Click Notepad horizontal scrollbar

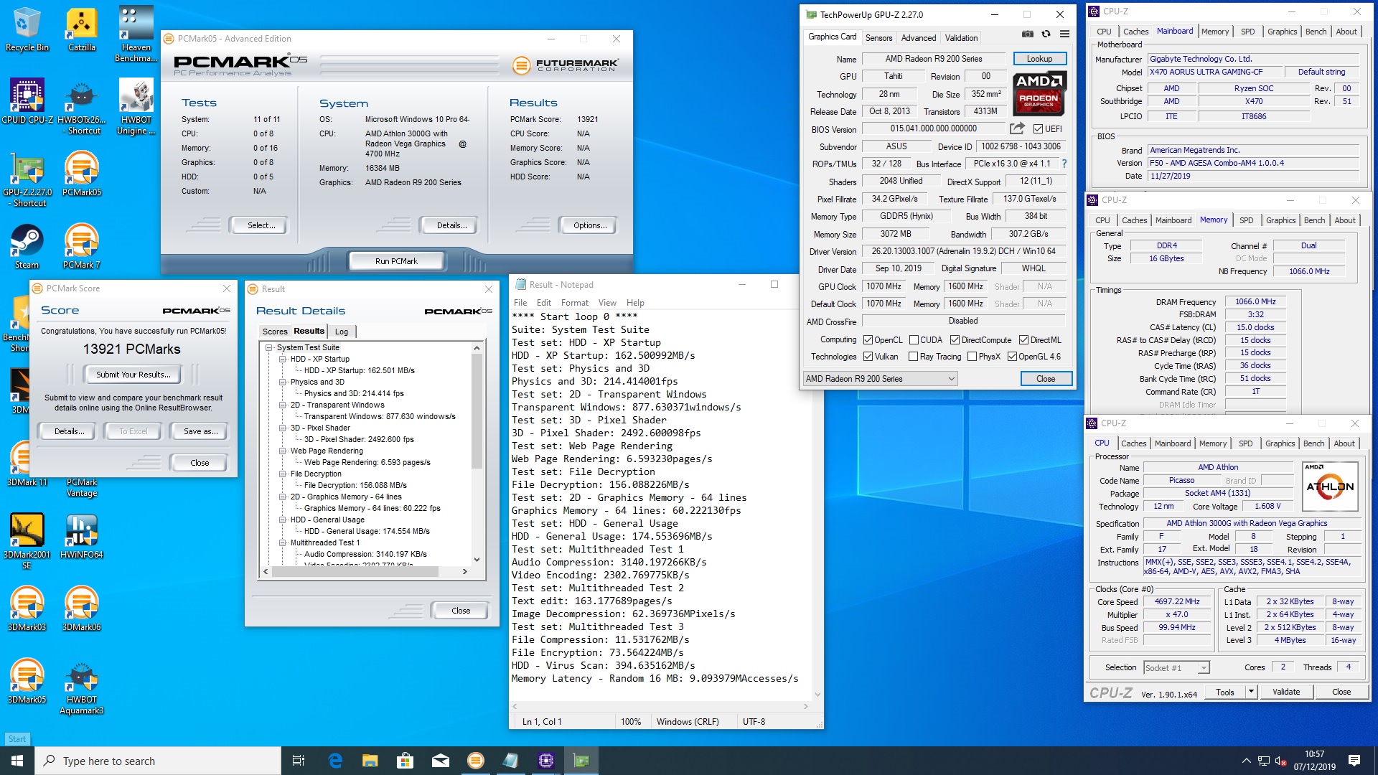click(661, 707)
